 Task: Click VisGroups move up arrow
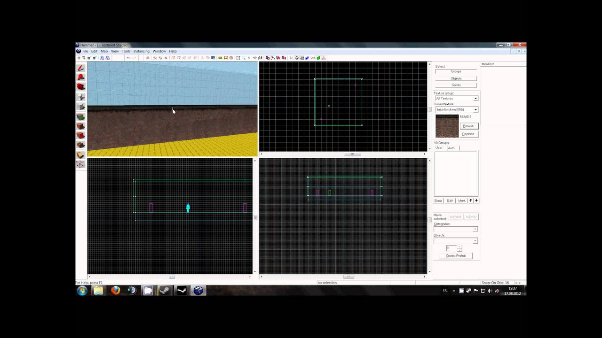click(471, 200)
